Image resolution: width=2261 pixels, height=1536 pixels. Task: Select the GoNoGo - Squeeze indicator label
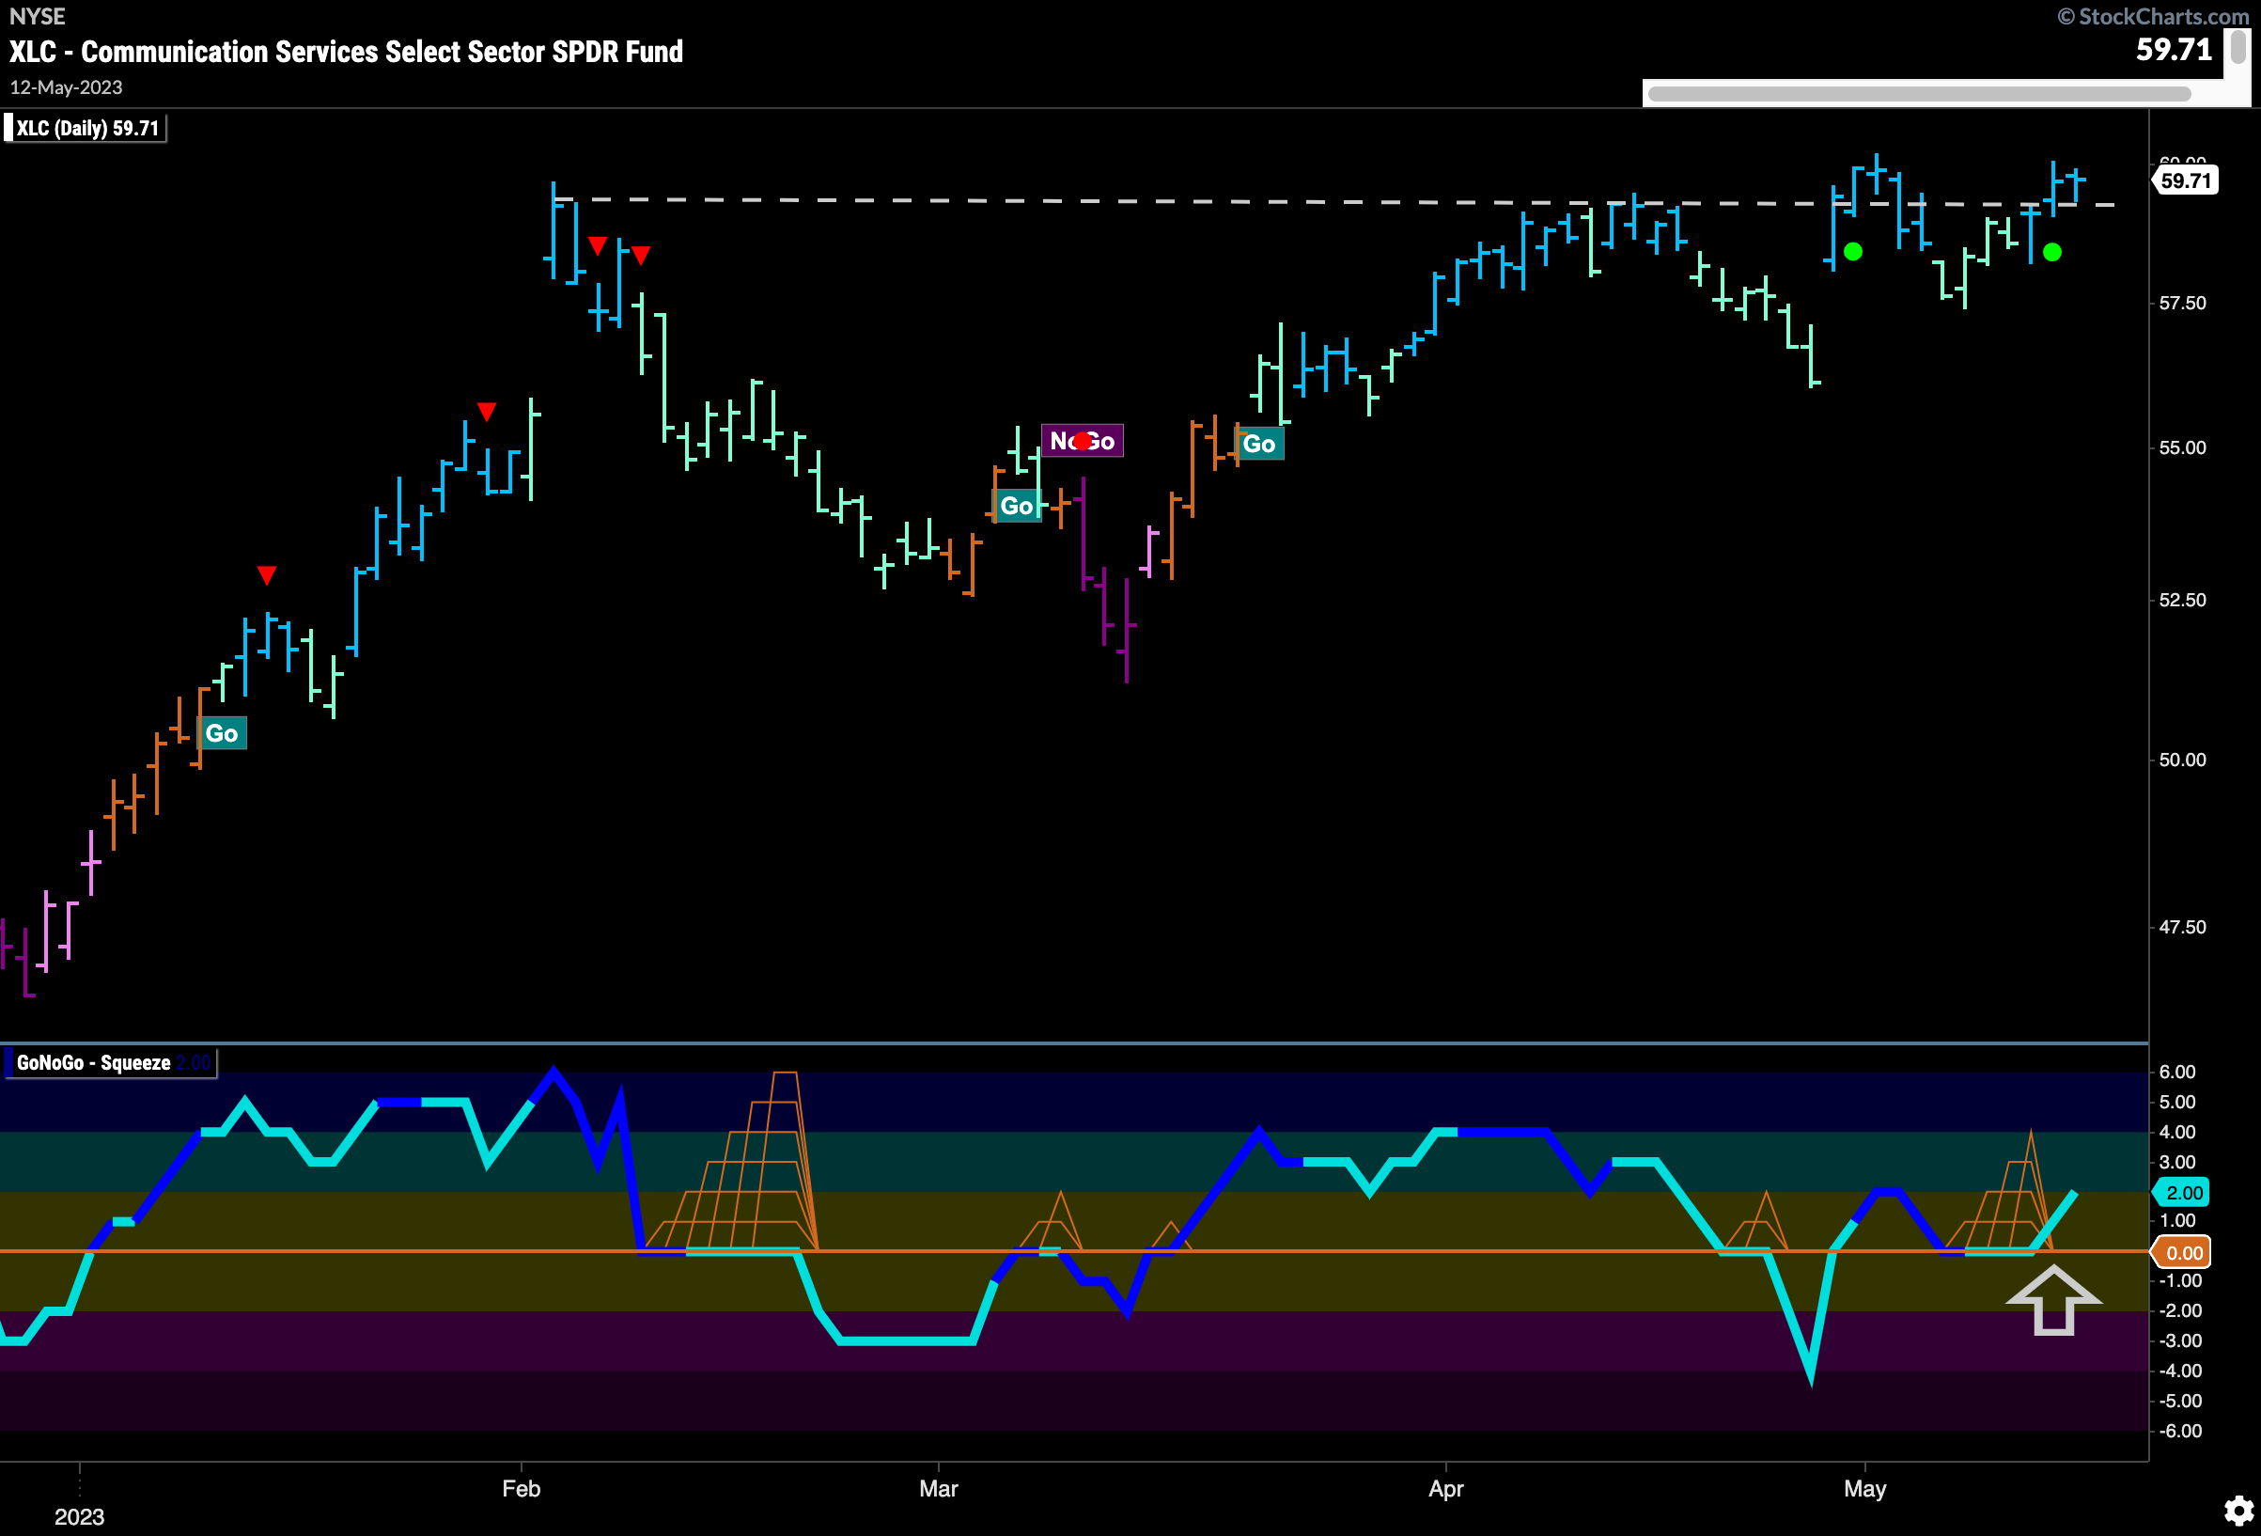click(109, 1063)
